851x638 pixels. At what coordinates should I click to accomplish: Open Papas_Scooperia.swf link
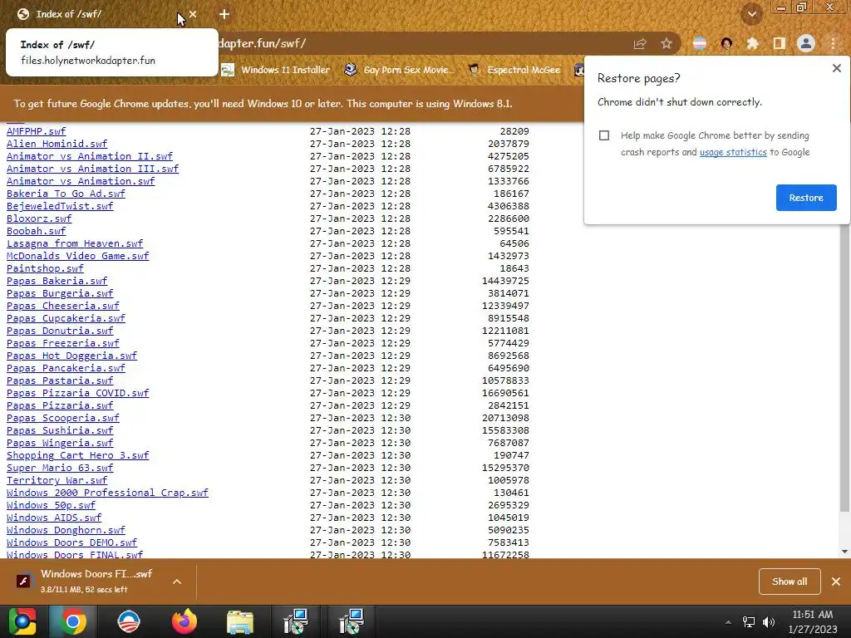[63, 419]
